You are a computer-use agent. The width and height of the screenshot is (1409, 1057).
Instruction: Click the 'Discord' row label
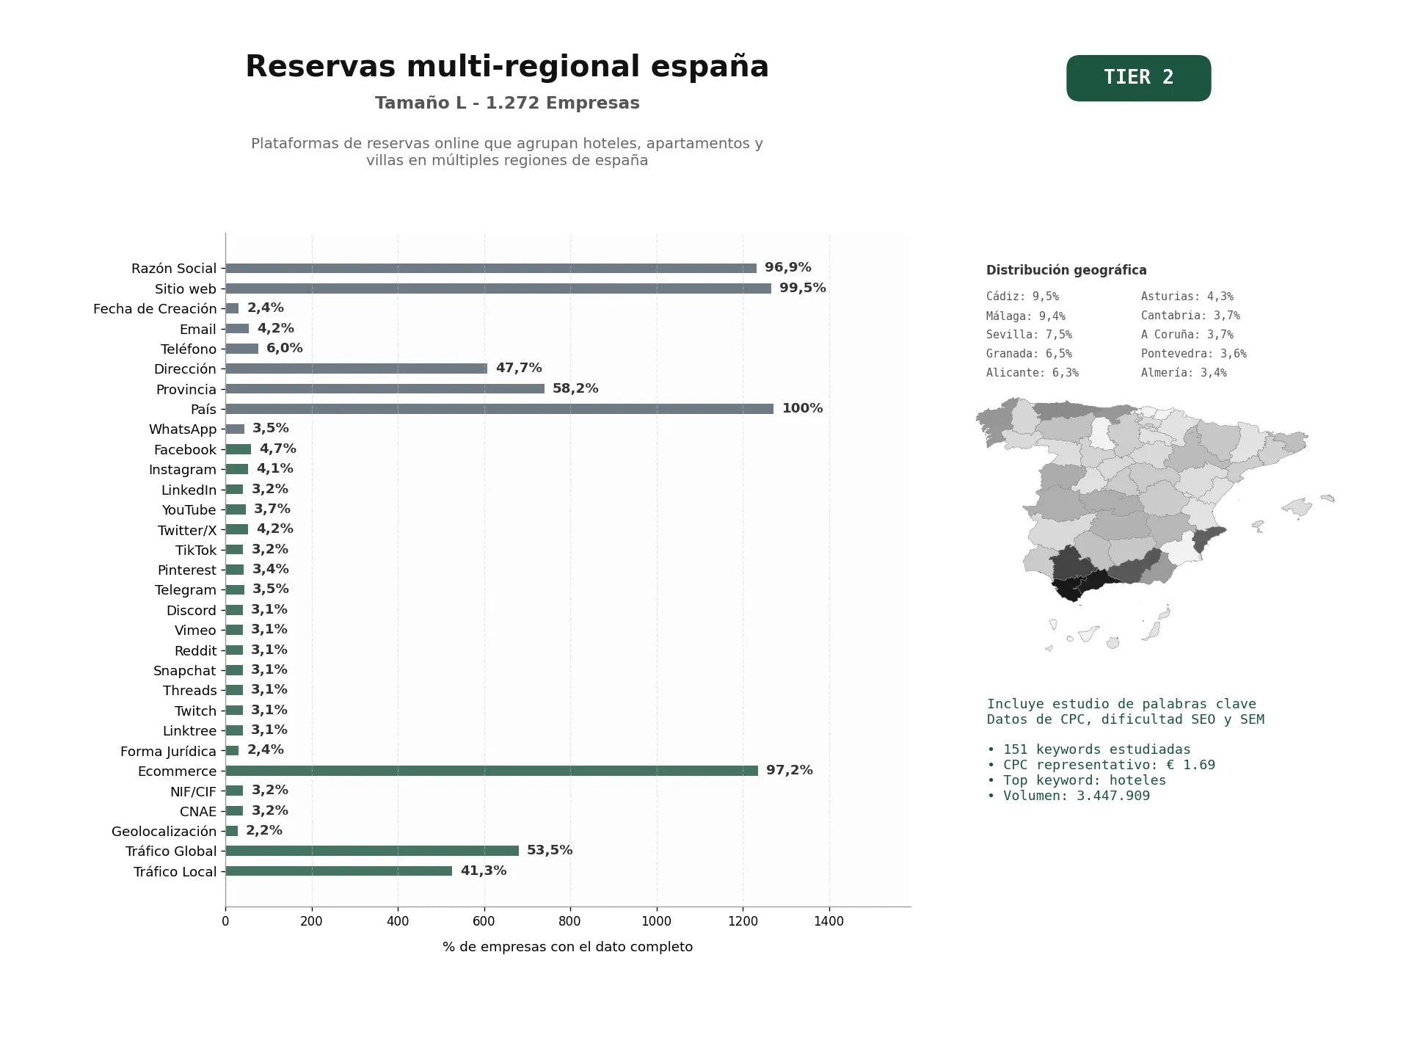[192, 610]
